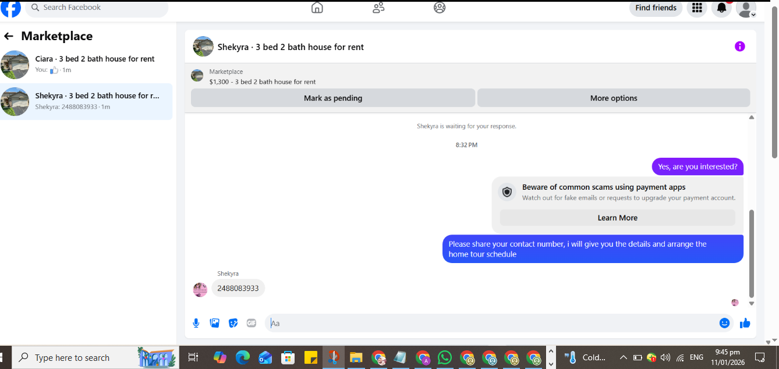Go back using the Marketplace arrow
The width and height of the screenshot is (779, 369).
click(x=9, y=36)
